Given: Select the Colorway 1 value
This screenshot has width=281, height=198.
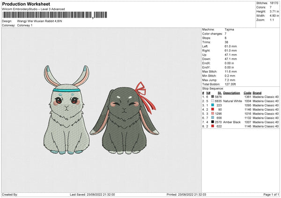Looking at the screenshot, I should (x=25, y=25).
